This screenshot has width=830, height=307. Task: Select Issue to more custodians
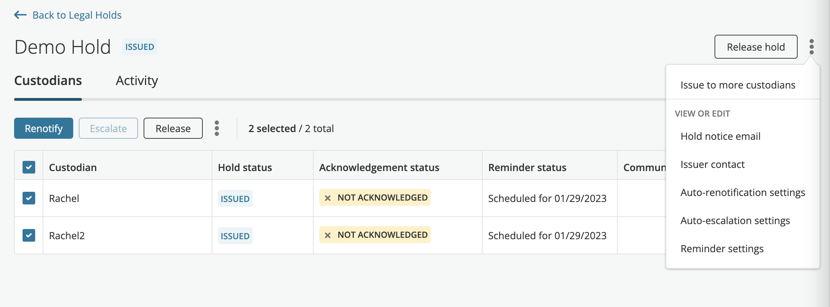coord(738,85)
